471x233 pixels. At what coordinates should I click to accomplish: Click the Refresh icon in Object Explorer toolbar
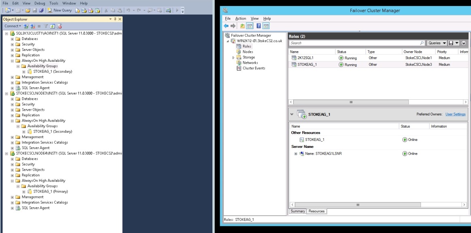pyautogui.click(x=52, y=26)
